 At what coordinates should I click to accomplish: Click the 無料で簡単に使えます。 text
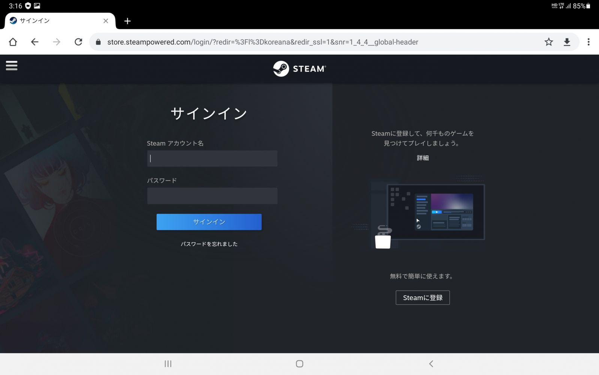(422, 276)
